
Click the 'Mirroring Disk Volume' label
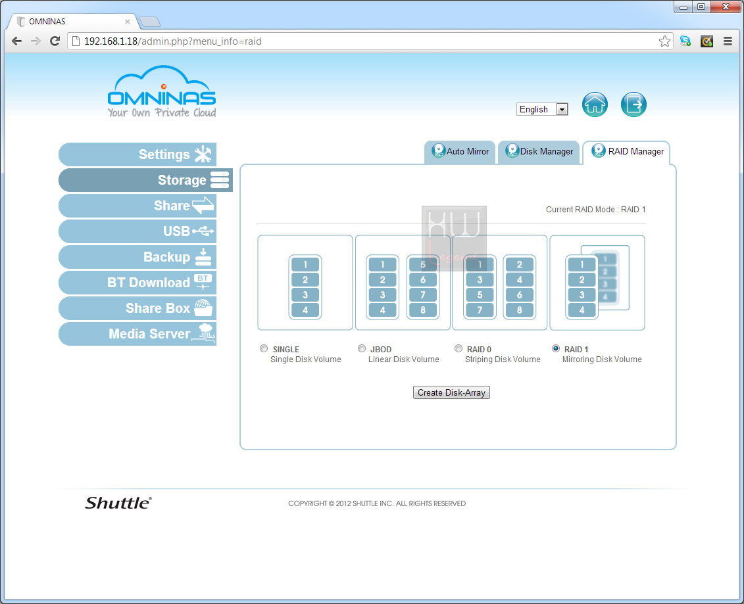602,360
